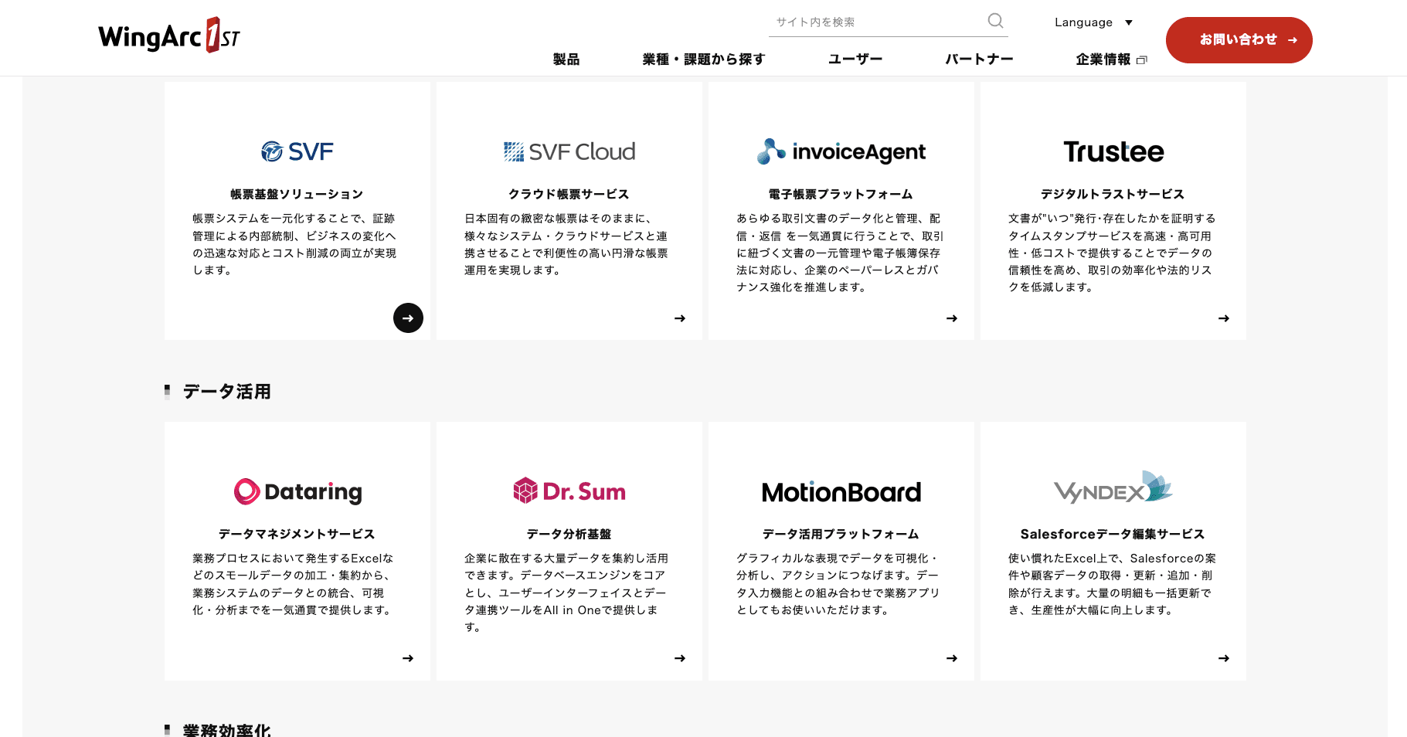This screenshot has width=1407, height=737.
Task: Click the arrow icon on the VyNDEX card
Action: coord(1224,658)
